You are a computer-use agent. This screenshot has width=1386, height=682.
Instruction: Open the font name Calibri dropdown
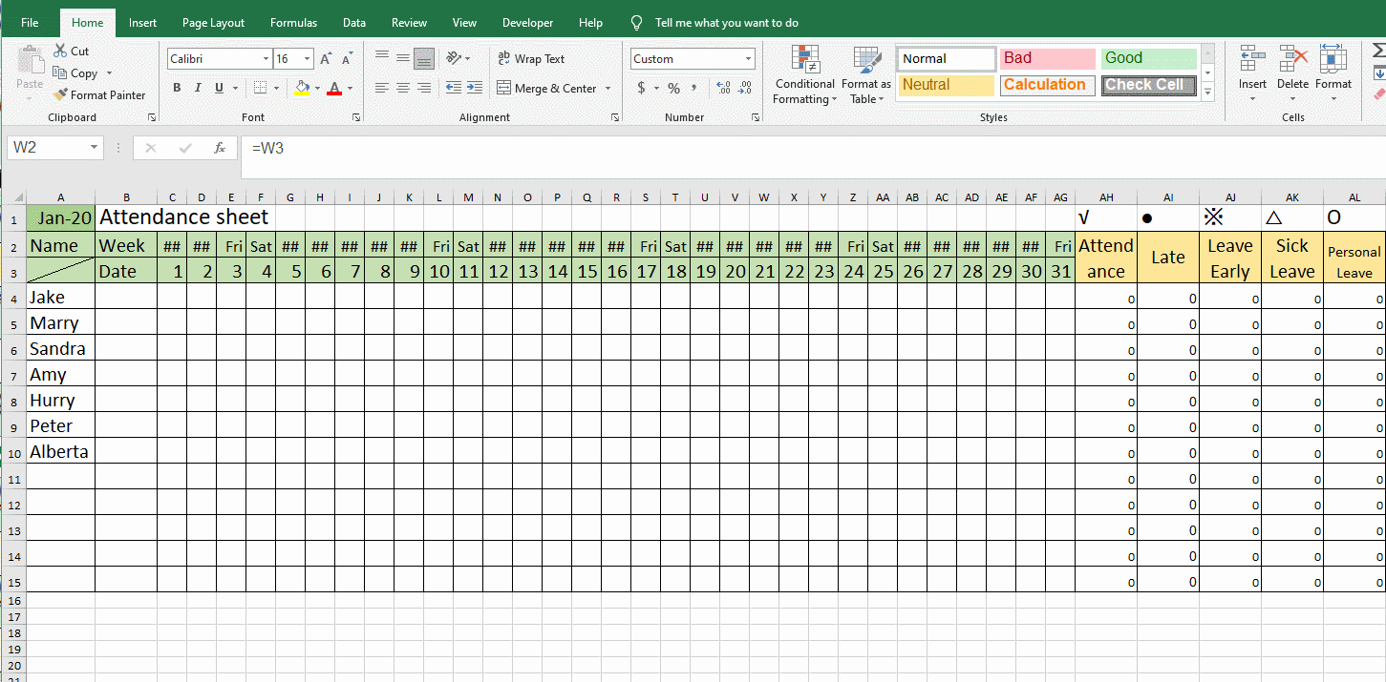point(266,59)
